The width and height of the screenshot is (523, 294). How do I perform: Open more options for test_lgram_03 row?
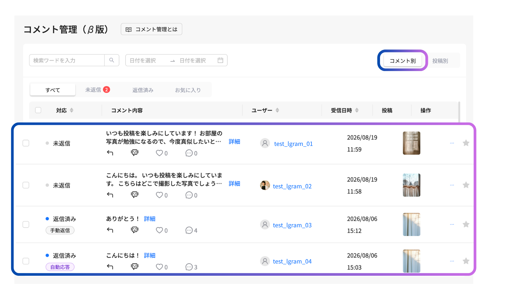452,224
